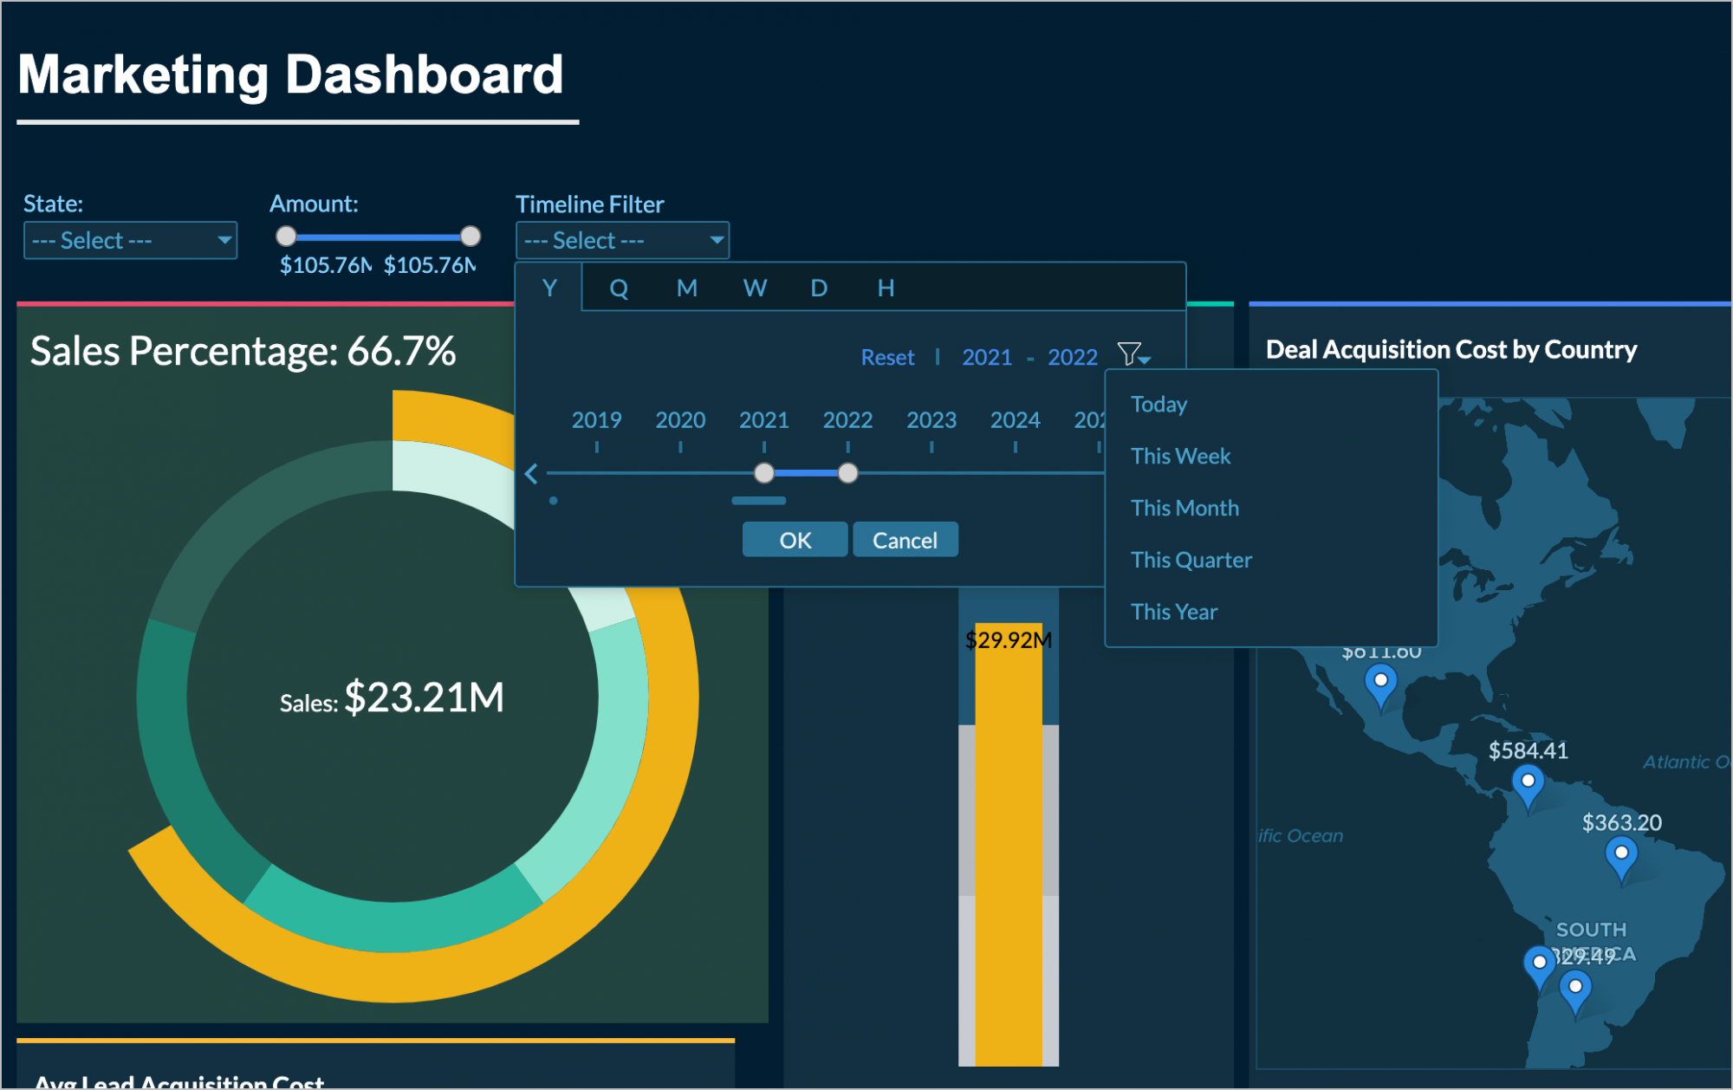The image size is (1733, 1090).
Task: Switch to the Quarter (Q) tab
Action: 618,288
